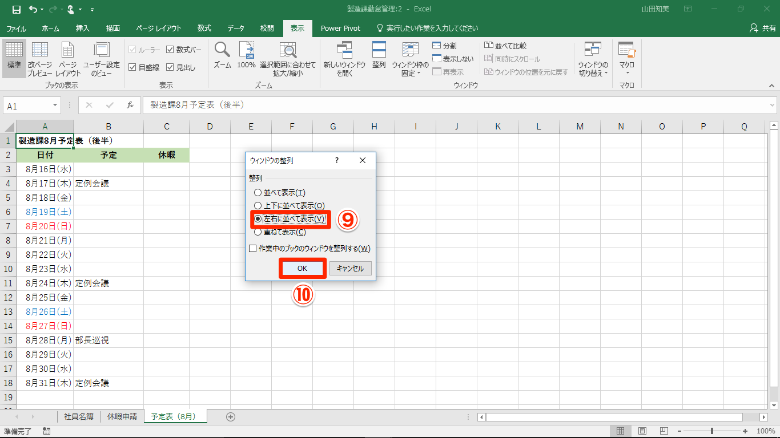This screenshot has width=780, height=438.
Task: Open a New Window (新しいウィンドウを開く)
Action: click(344, 59)
